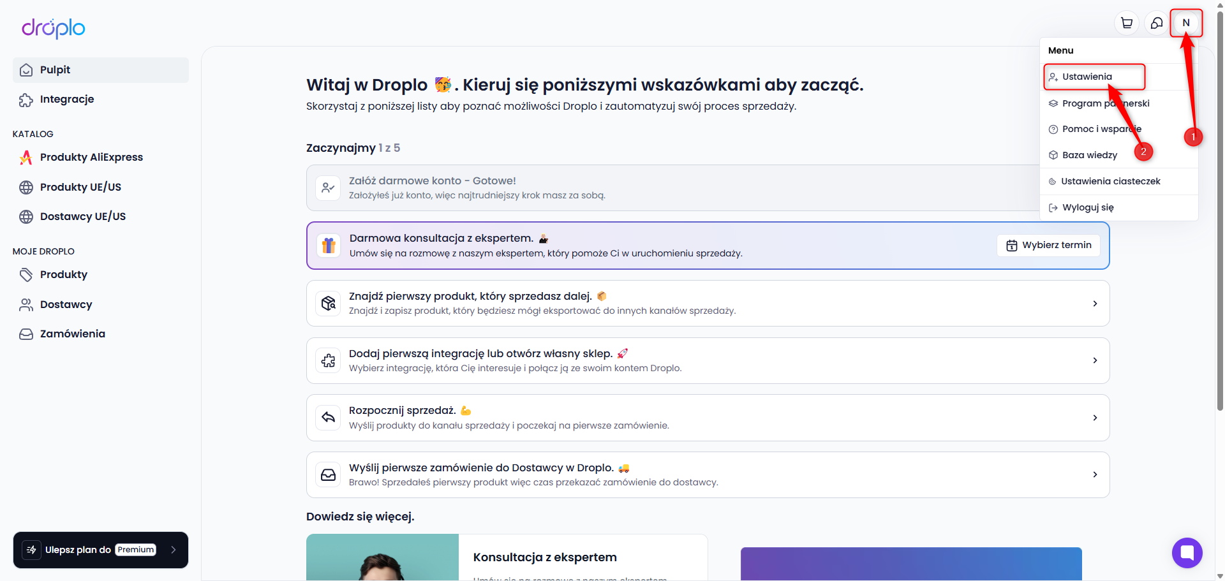Image resolution: width=1225 pixels, height=581 pixels.
Task: Click gift icon in Darmowa konsultacja card
Action: click(329, 246)
